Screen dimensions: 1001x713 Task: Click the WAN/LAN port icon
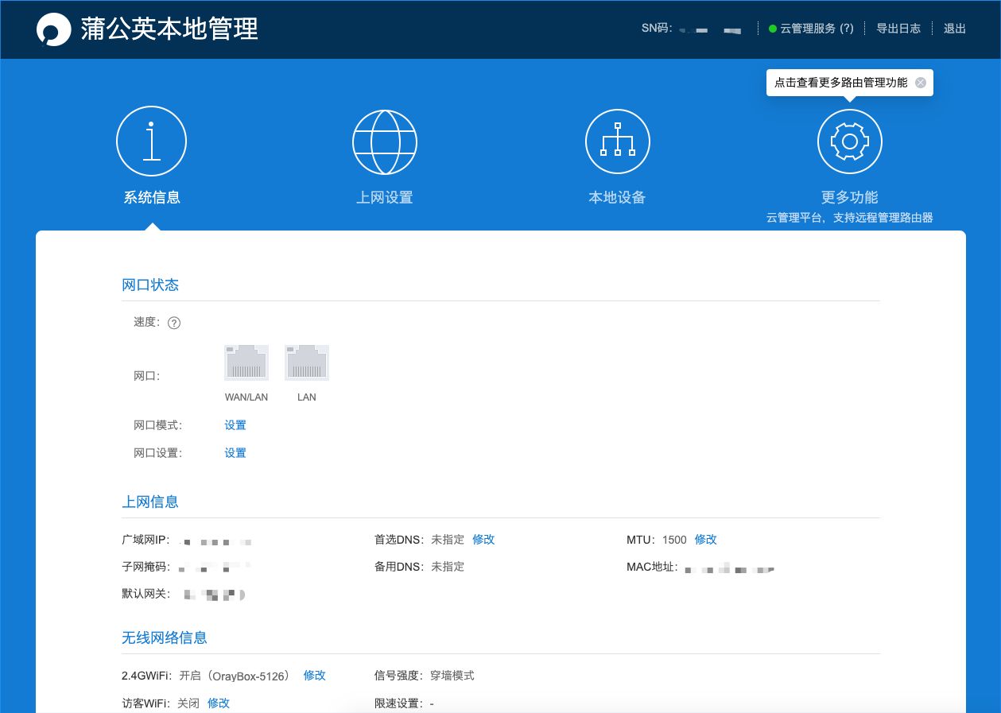pos(246,362)
